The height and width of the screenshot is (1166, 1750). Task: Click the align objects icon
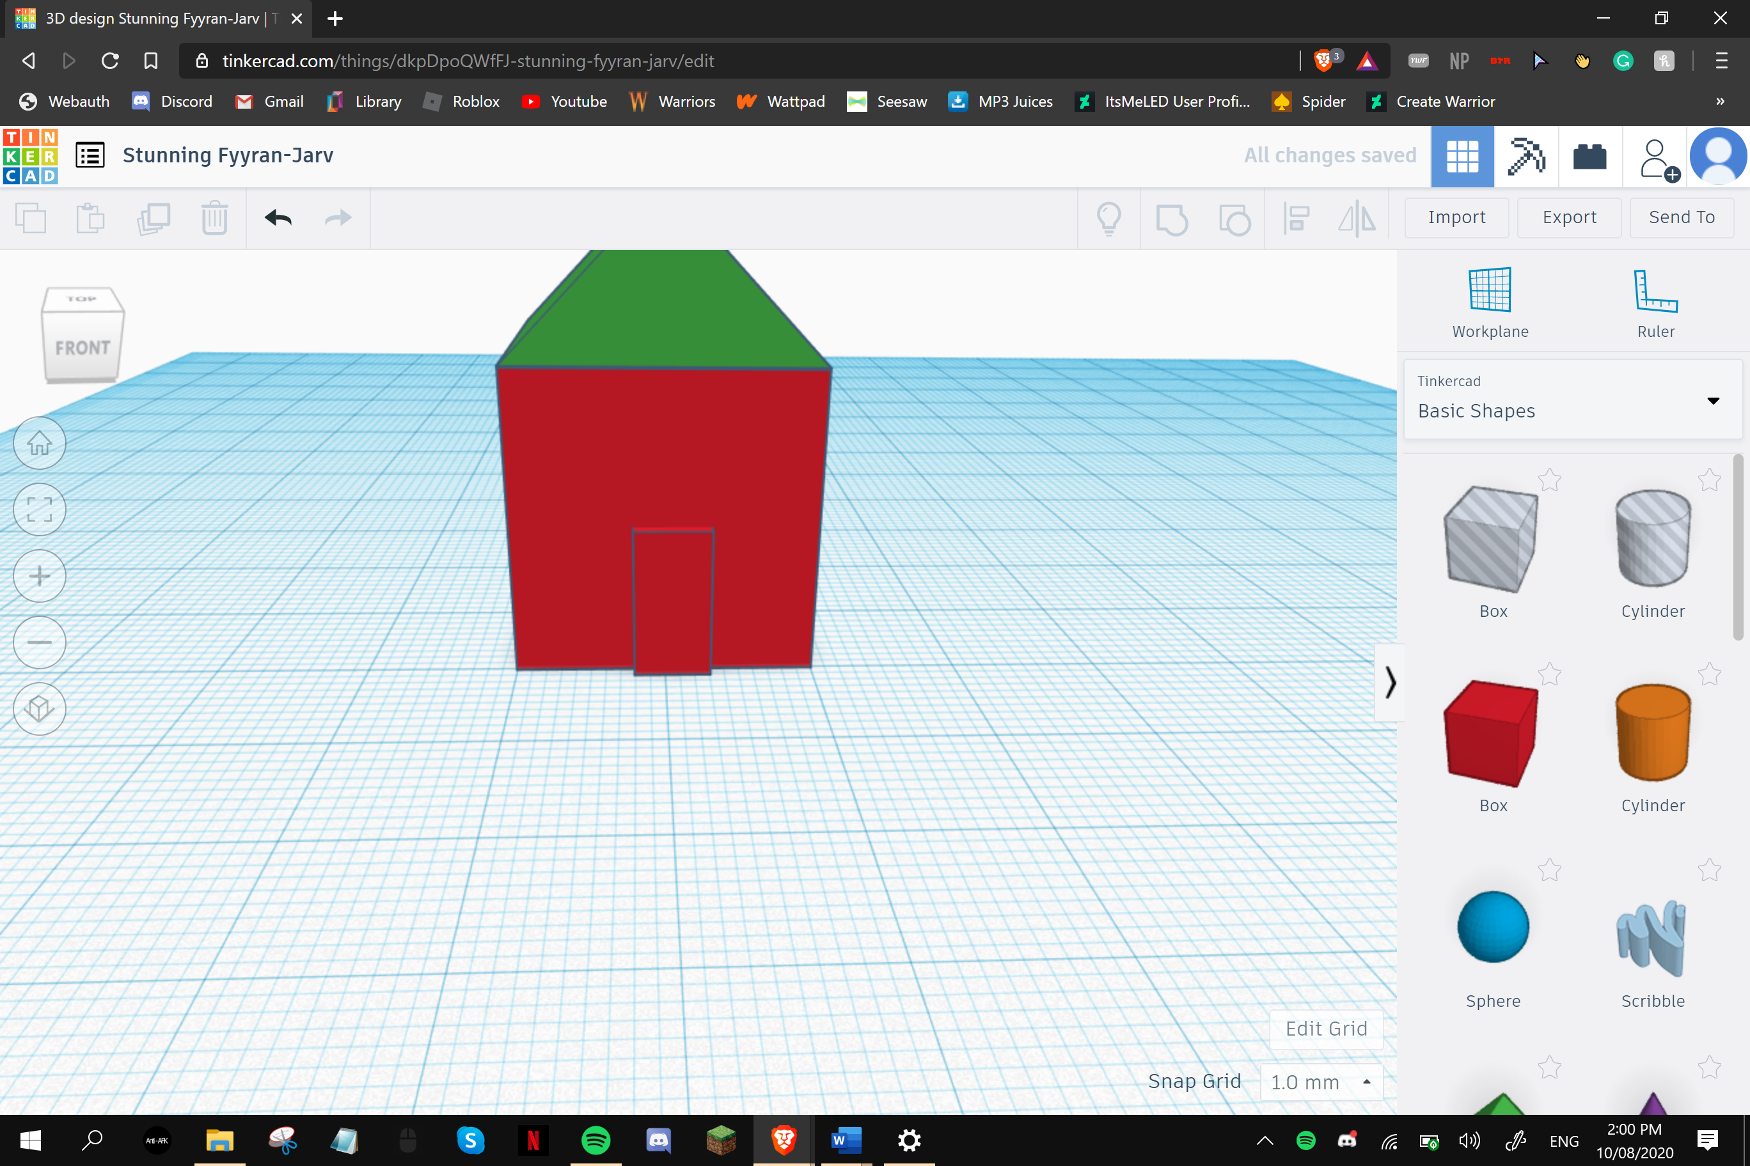point(1297,217)
